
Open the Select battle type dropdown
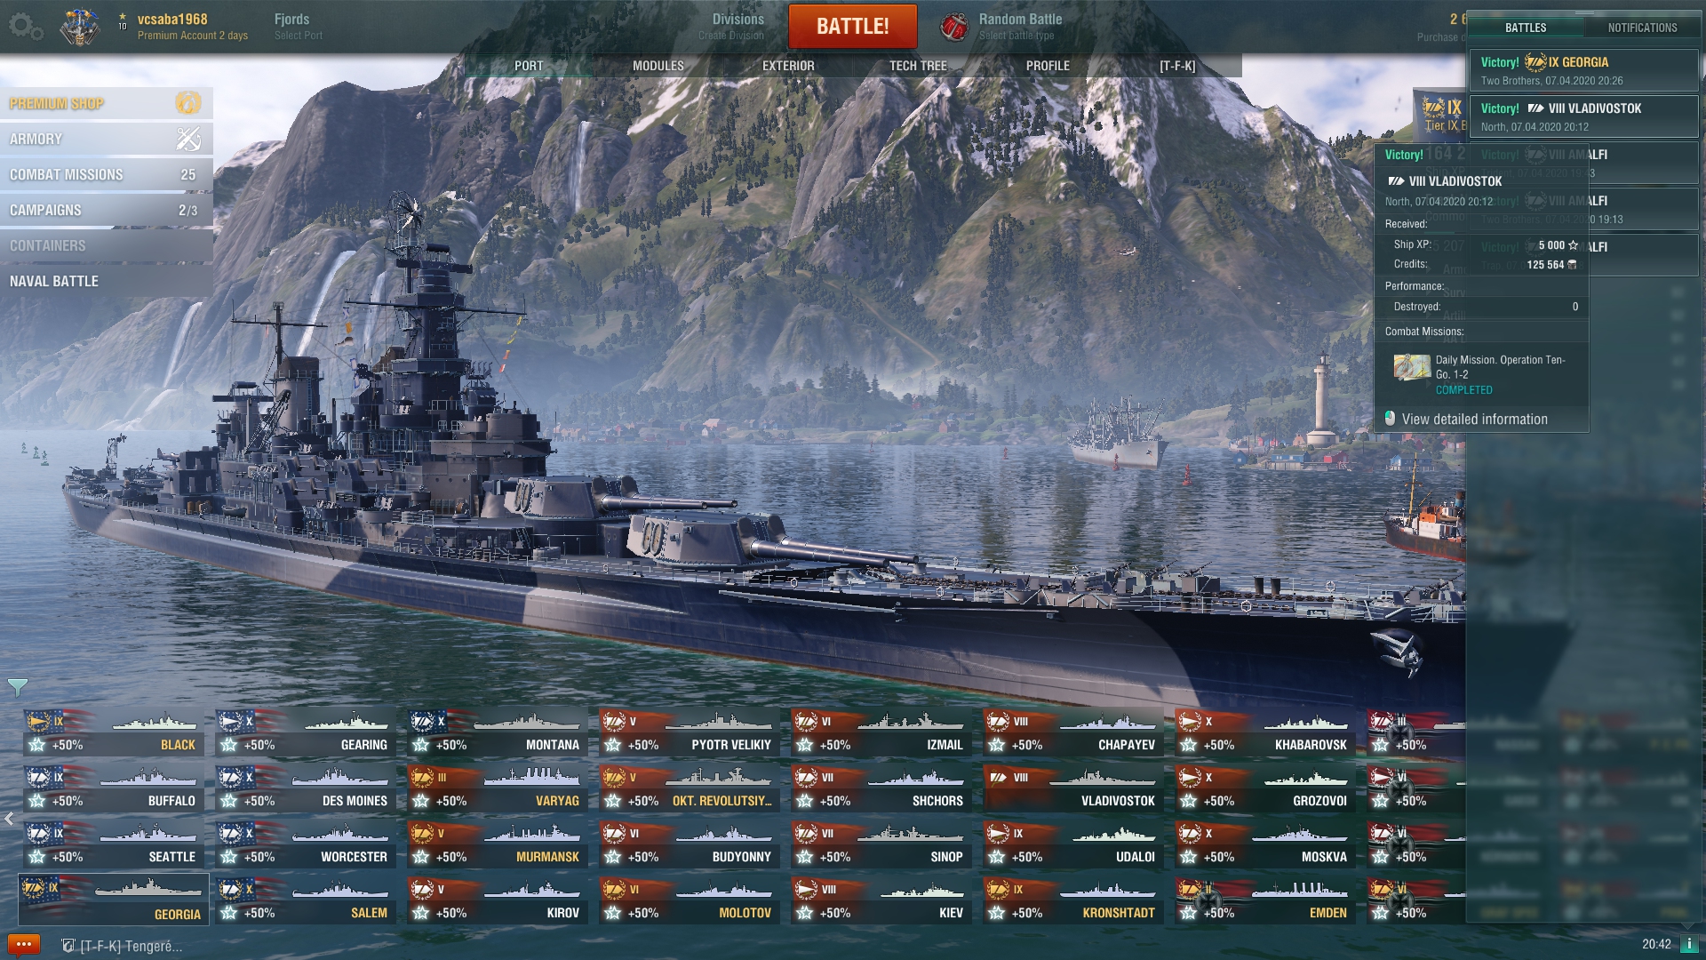pyautogui.click(x=1020, y=27)
